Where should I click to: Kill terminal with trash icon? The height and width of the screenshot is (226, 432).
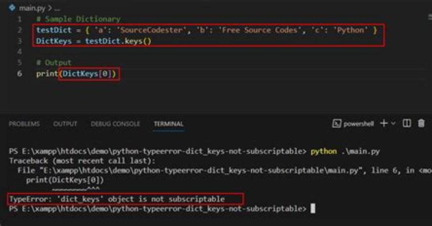pyautogui.click(x=421, y=123)
